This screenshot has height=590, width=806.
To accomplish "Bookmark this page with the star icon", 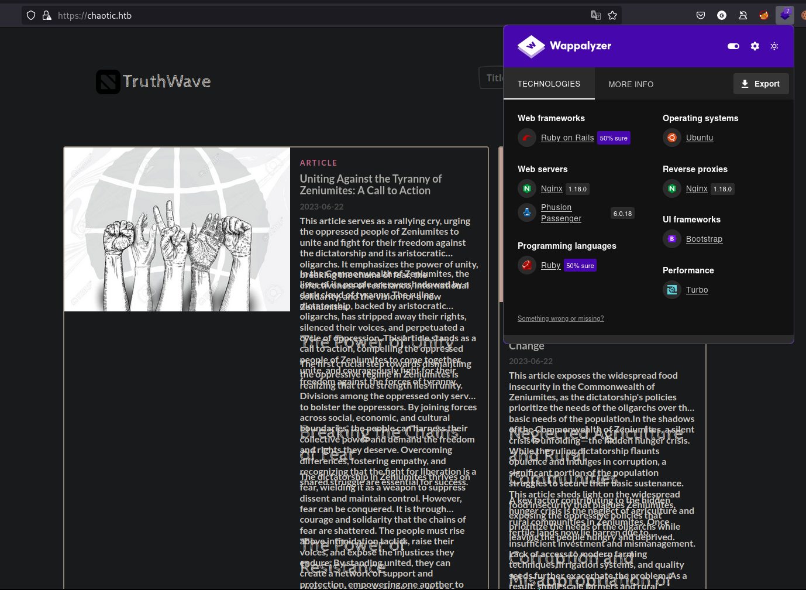I will (x=612, y=15).
